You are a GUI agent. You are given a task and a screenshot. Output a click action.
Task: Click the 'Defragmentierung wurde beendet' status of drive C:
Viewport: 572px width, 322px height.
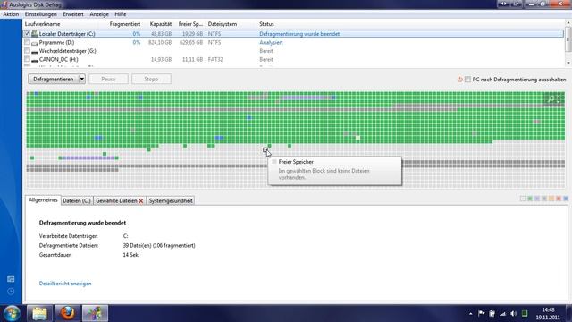click(299, 34)
